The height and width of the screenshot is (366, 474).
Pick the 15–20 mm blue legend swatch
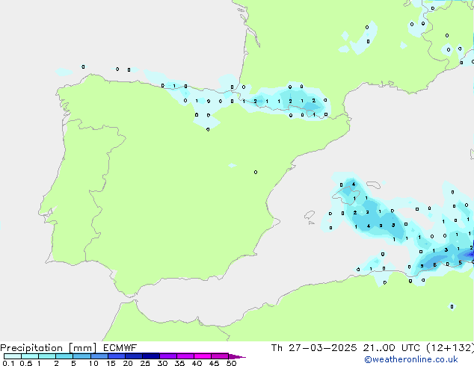(x=116, y=356)
